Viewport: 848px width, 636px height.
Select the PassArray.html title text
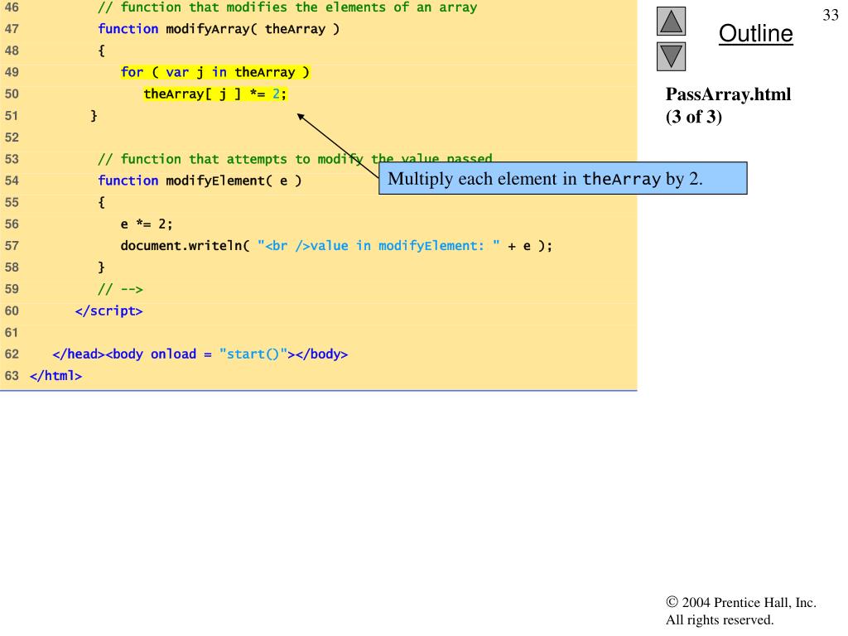point(728,94)
